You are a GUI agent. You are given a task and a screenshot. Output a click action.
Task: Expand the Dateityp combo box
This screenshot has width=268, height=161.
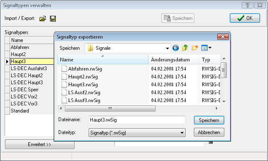(x=182, y=133)
